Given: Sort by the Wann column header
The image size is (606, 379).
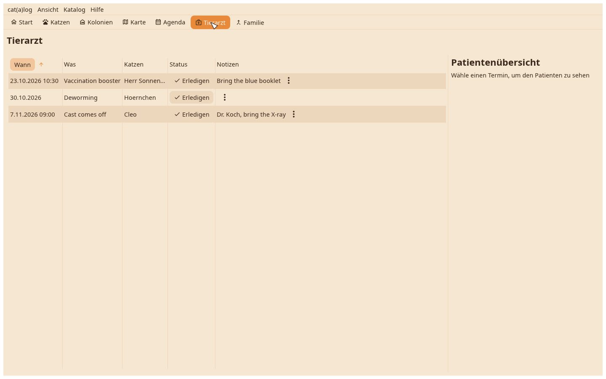Looking at the screenshot, I should [x=22, y=64].
